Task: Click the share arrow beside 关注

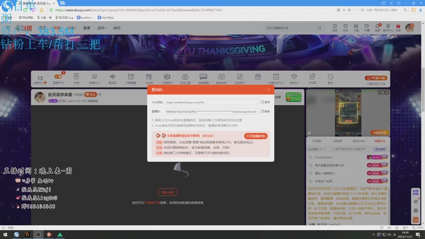Action: pos(100,95)
